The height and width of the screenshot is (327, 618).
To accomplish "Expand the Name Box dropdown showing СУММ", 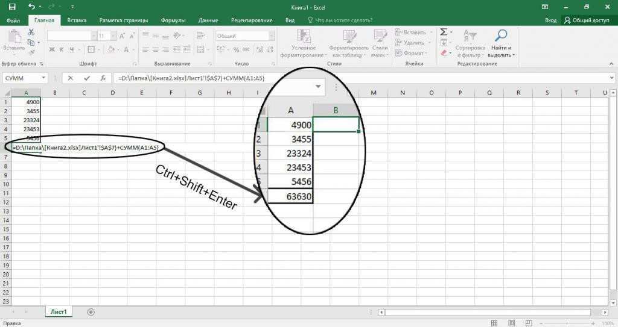I will click(43, 78).
